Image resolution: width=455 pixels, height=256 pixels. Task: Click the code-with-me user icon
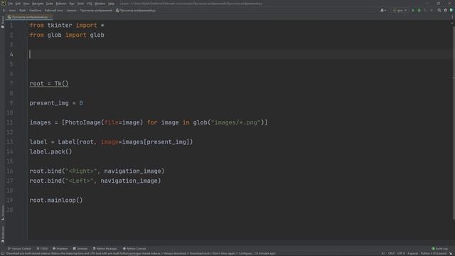click(x=383, y=11)
